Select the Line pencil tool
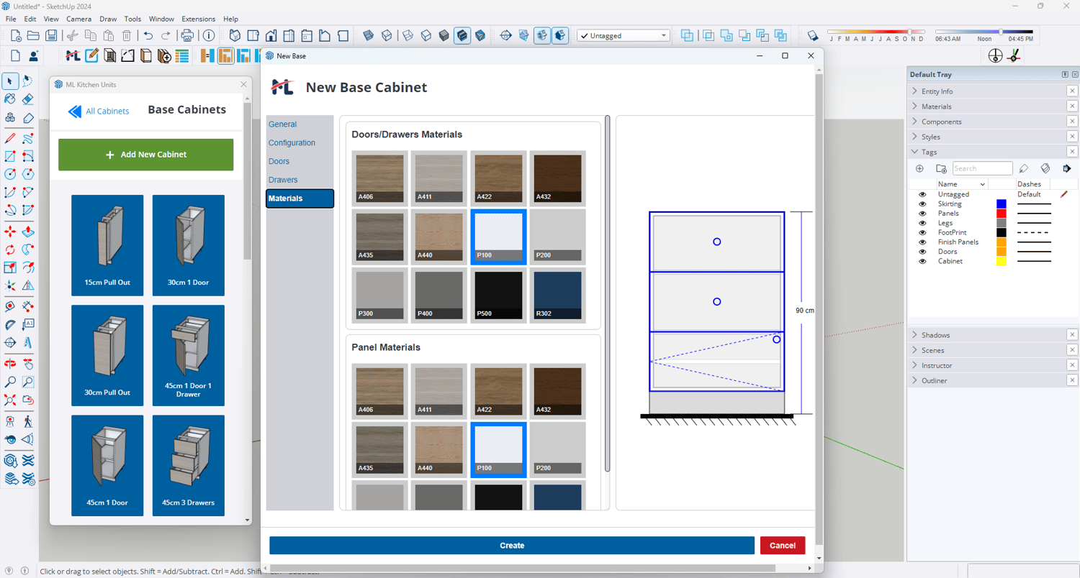Image resolution: width=1080 pixels, height=578 pixels. [10, 137]
